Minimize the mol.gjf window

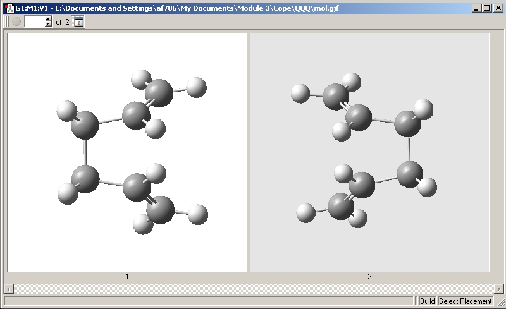(x=477, y=8)
